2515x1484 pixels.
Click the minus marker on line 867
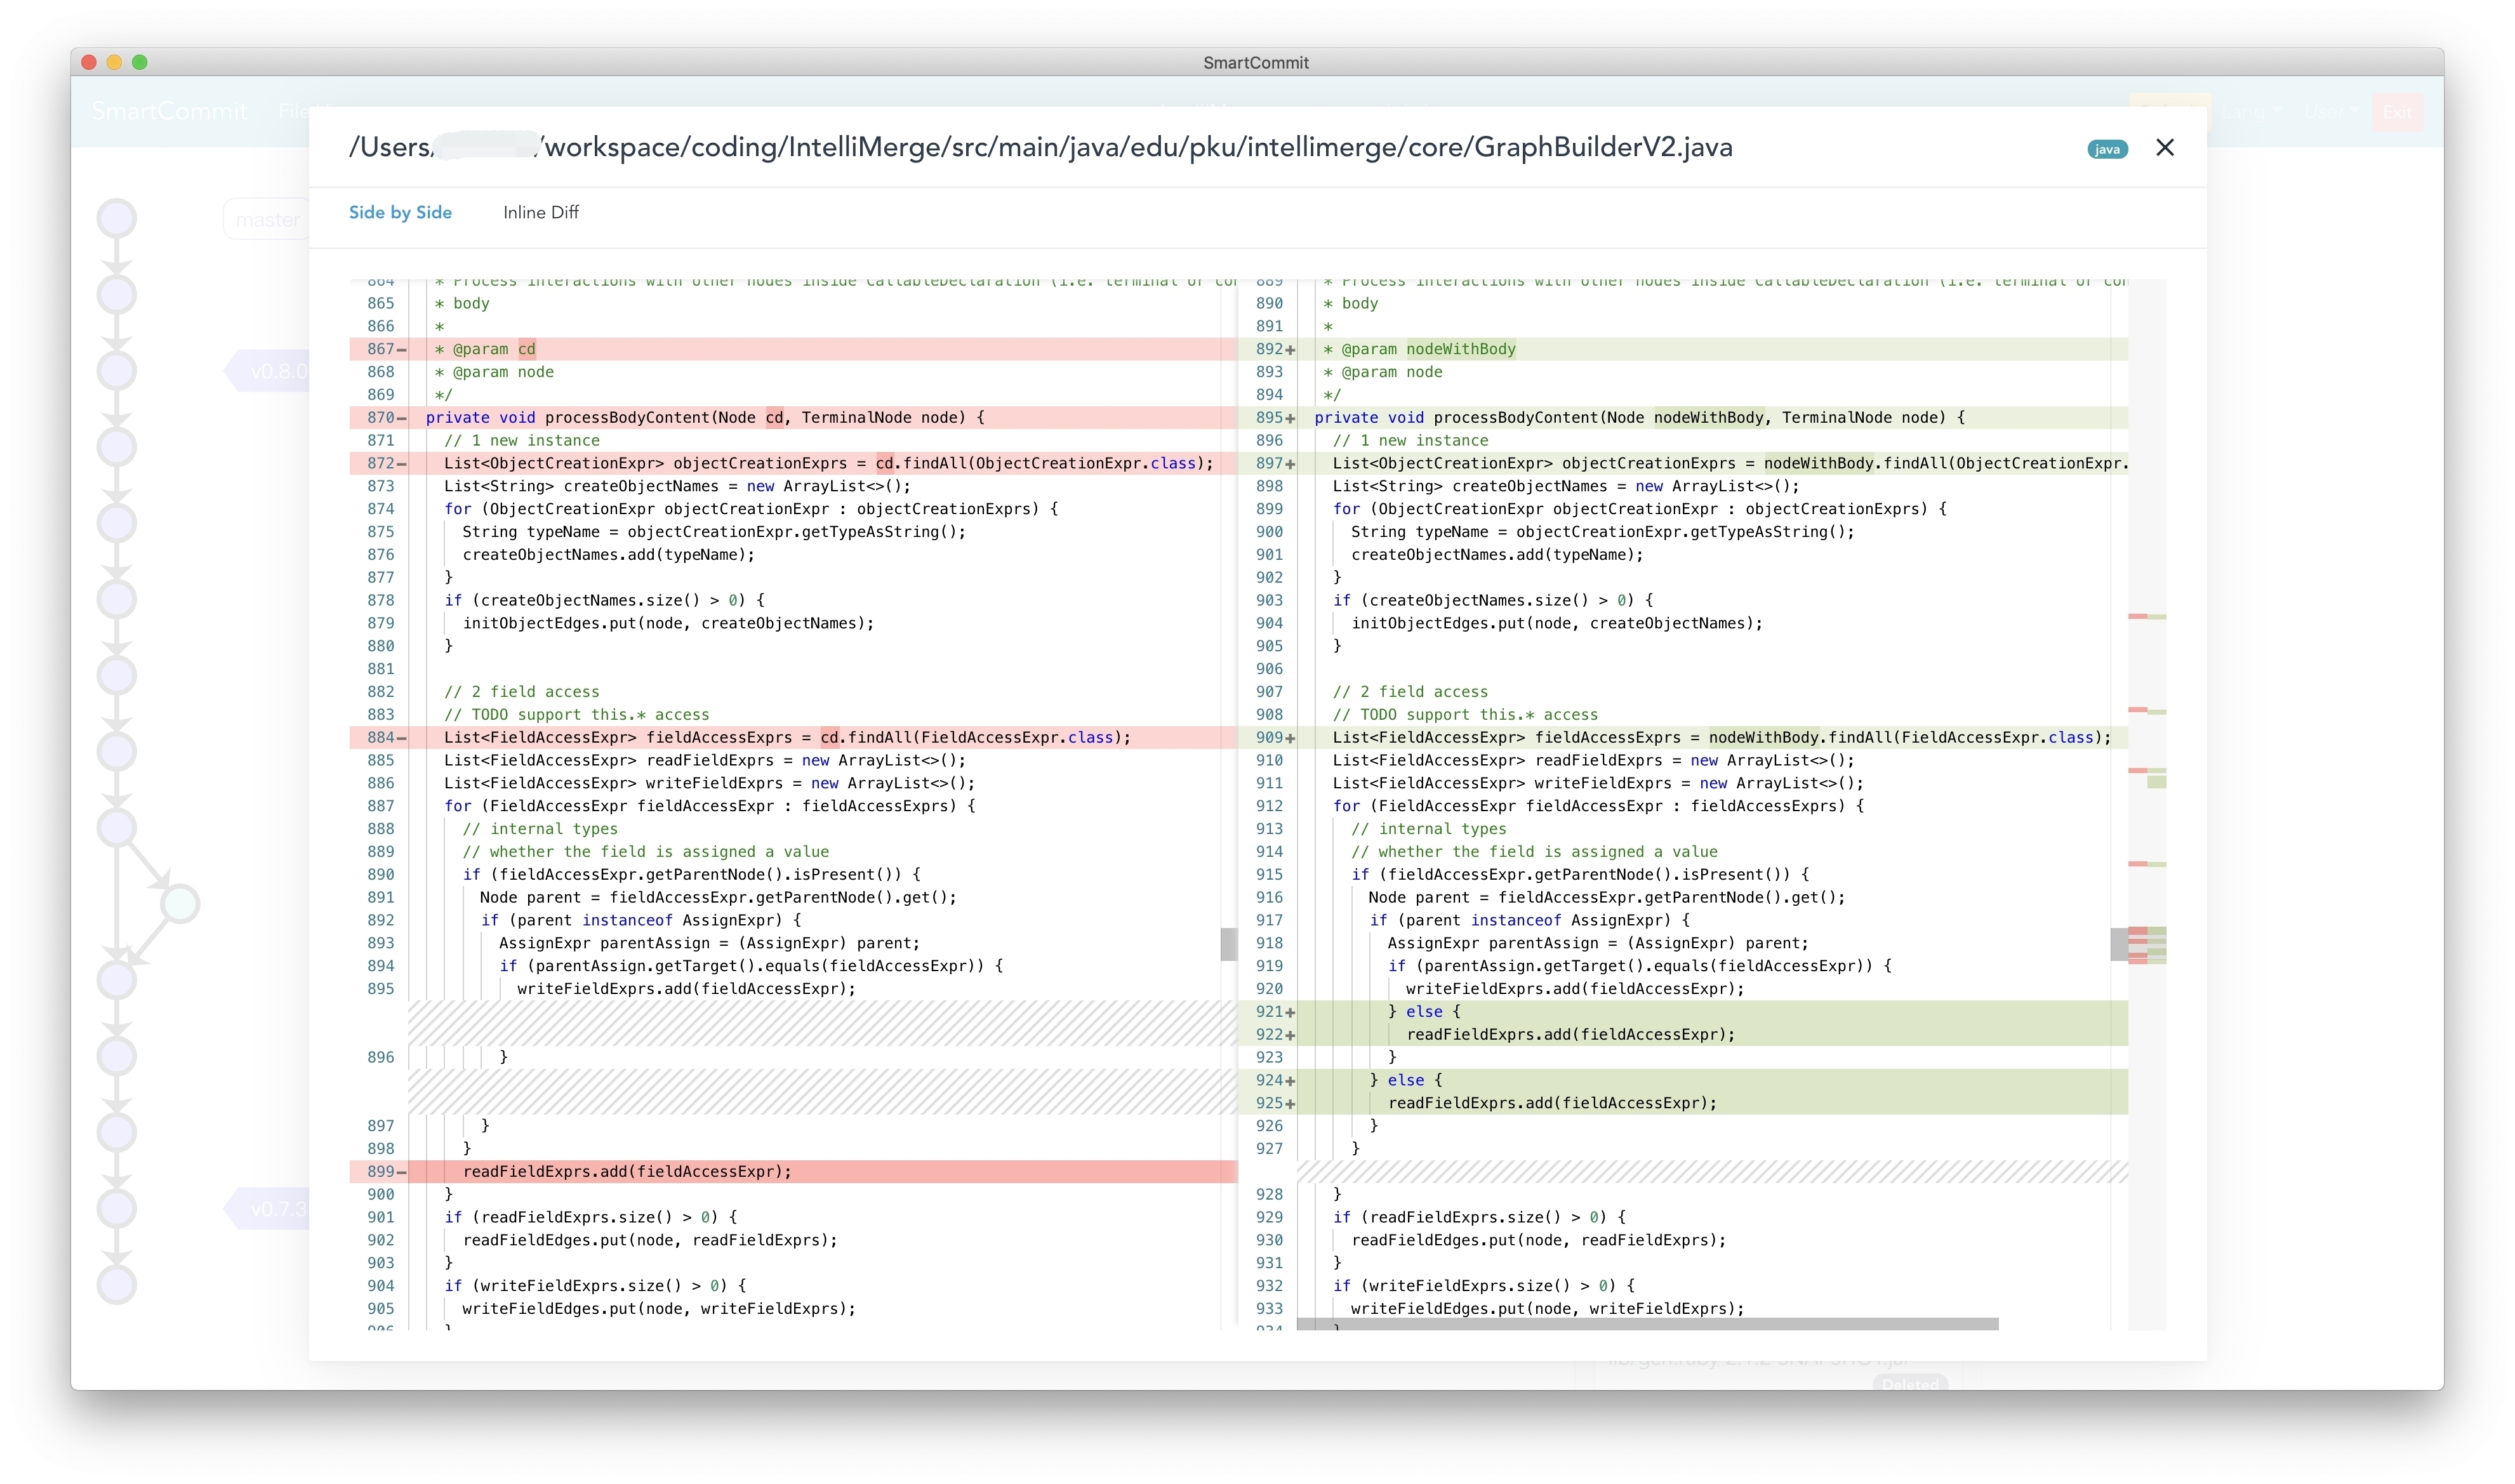pos(402,349)
